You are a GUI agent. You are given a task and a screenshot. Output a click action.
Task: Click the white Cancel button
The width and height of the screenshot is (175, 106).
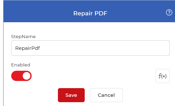click(x=106, y=95)
